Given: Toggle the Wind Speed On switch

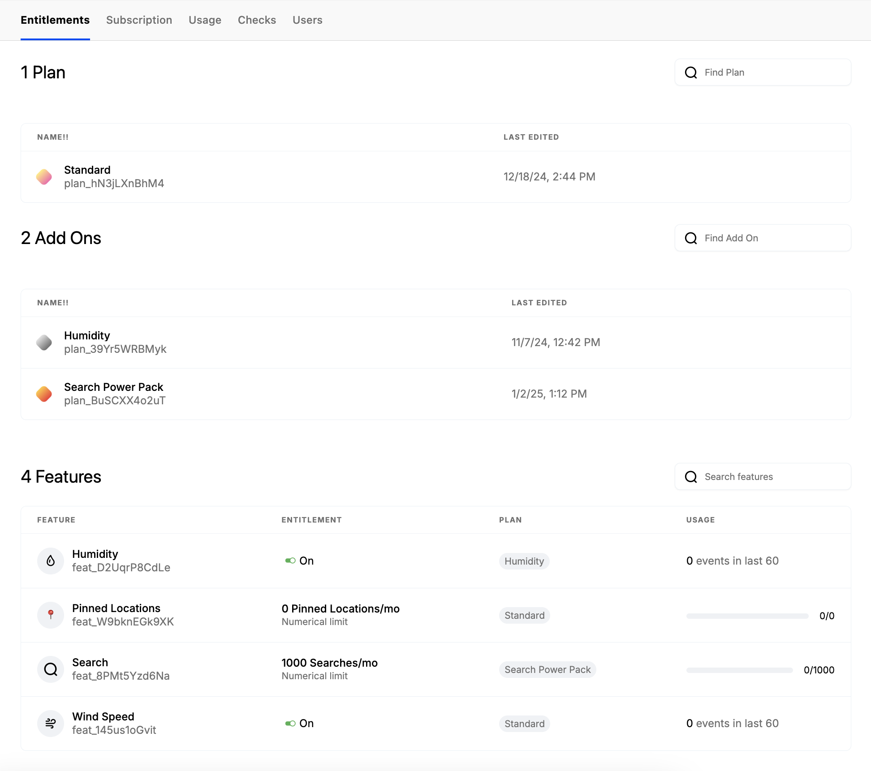Looking at the screenshot, I should pos(290,724).
